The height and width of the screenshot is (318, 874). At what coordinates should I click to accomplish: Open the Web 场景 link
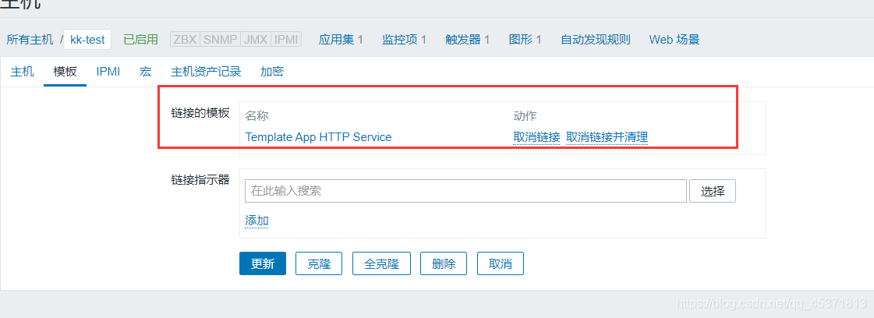(x=674, y=39)
